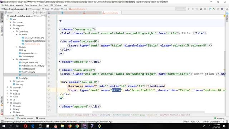
Task: Open the Navigate menu
Action: (19, 5)
